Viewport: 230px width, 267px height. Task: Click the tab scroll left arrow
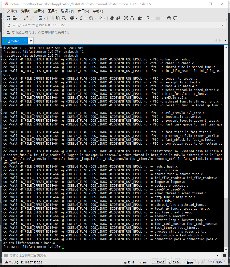coord(216,41)
